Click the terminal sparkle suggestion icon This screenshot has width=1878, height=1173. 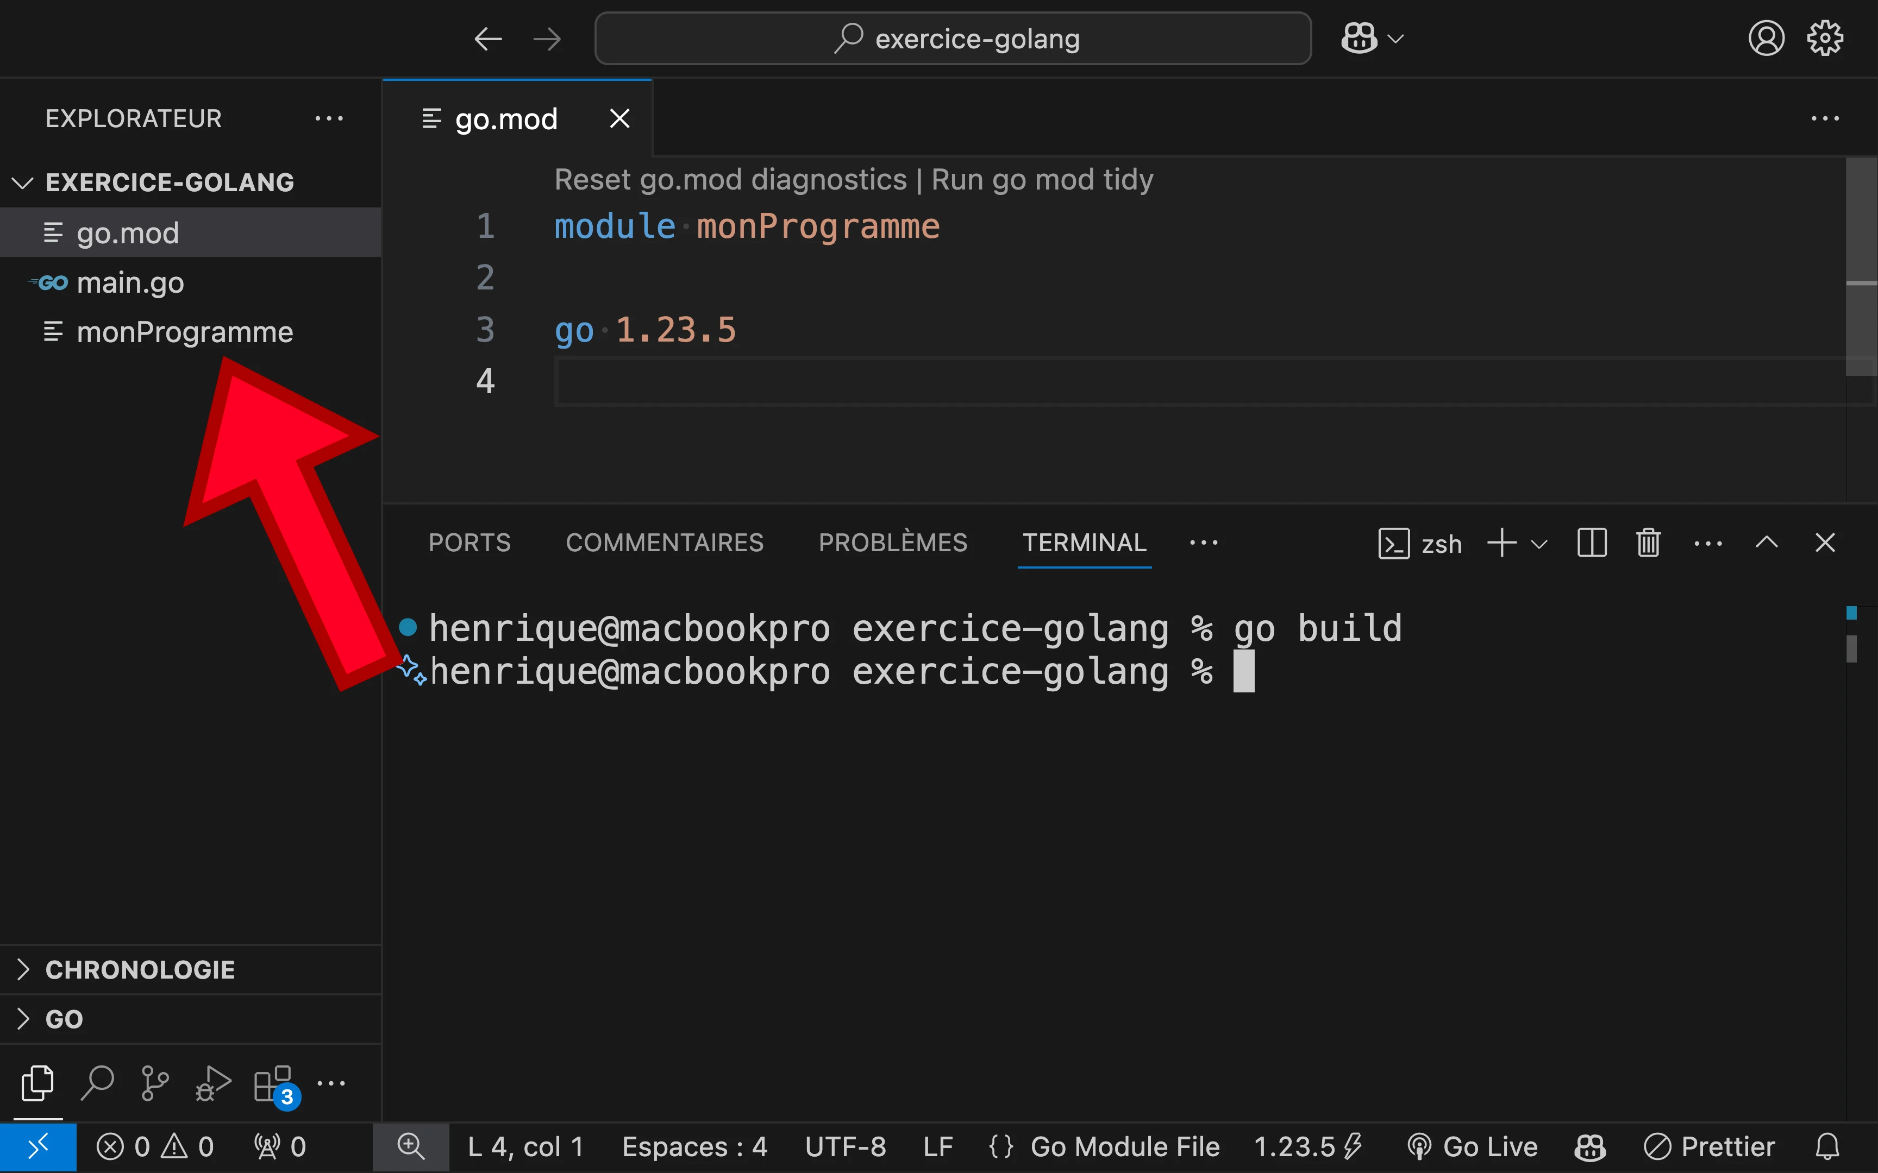coord(411,670)
